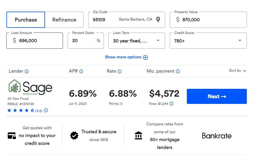The width and height of the screenshot is (255, 155).
Task: Click the star rating info icon
Action: click(x=46, y=110)
